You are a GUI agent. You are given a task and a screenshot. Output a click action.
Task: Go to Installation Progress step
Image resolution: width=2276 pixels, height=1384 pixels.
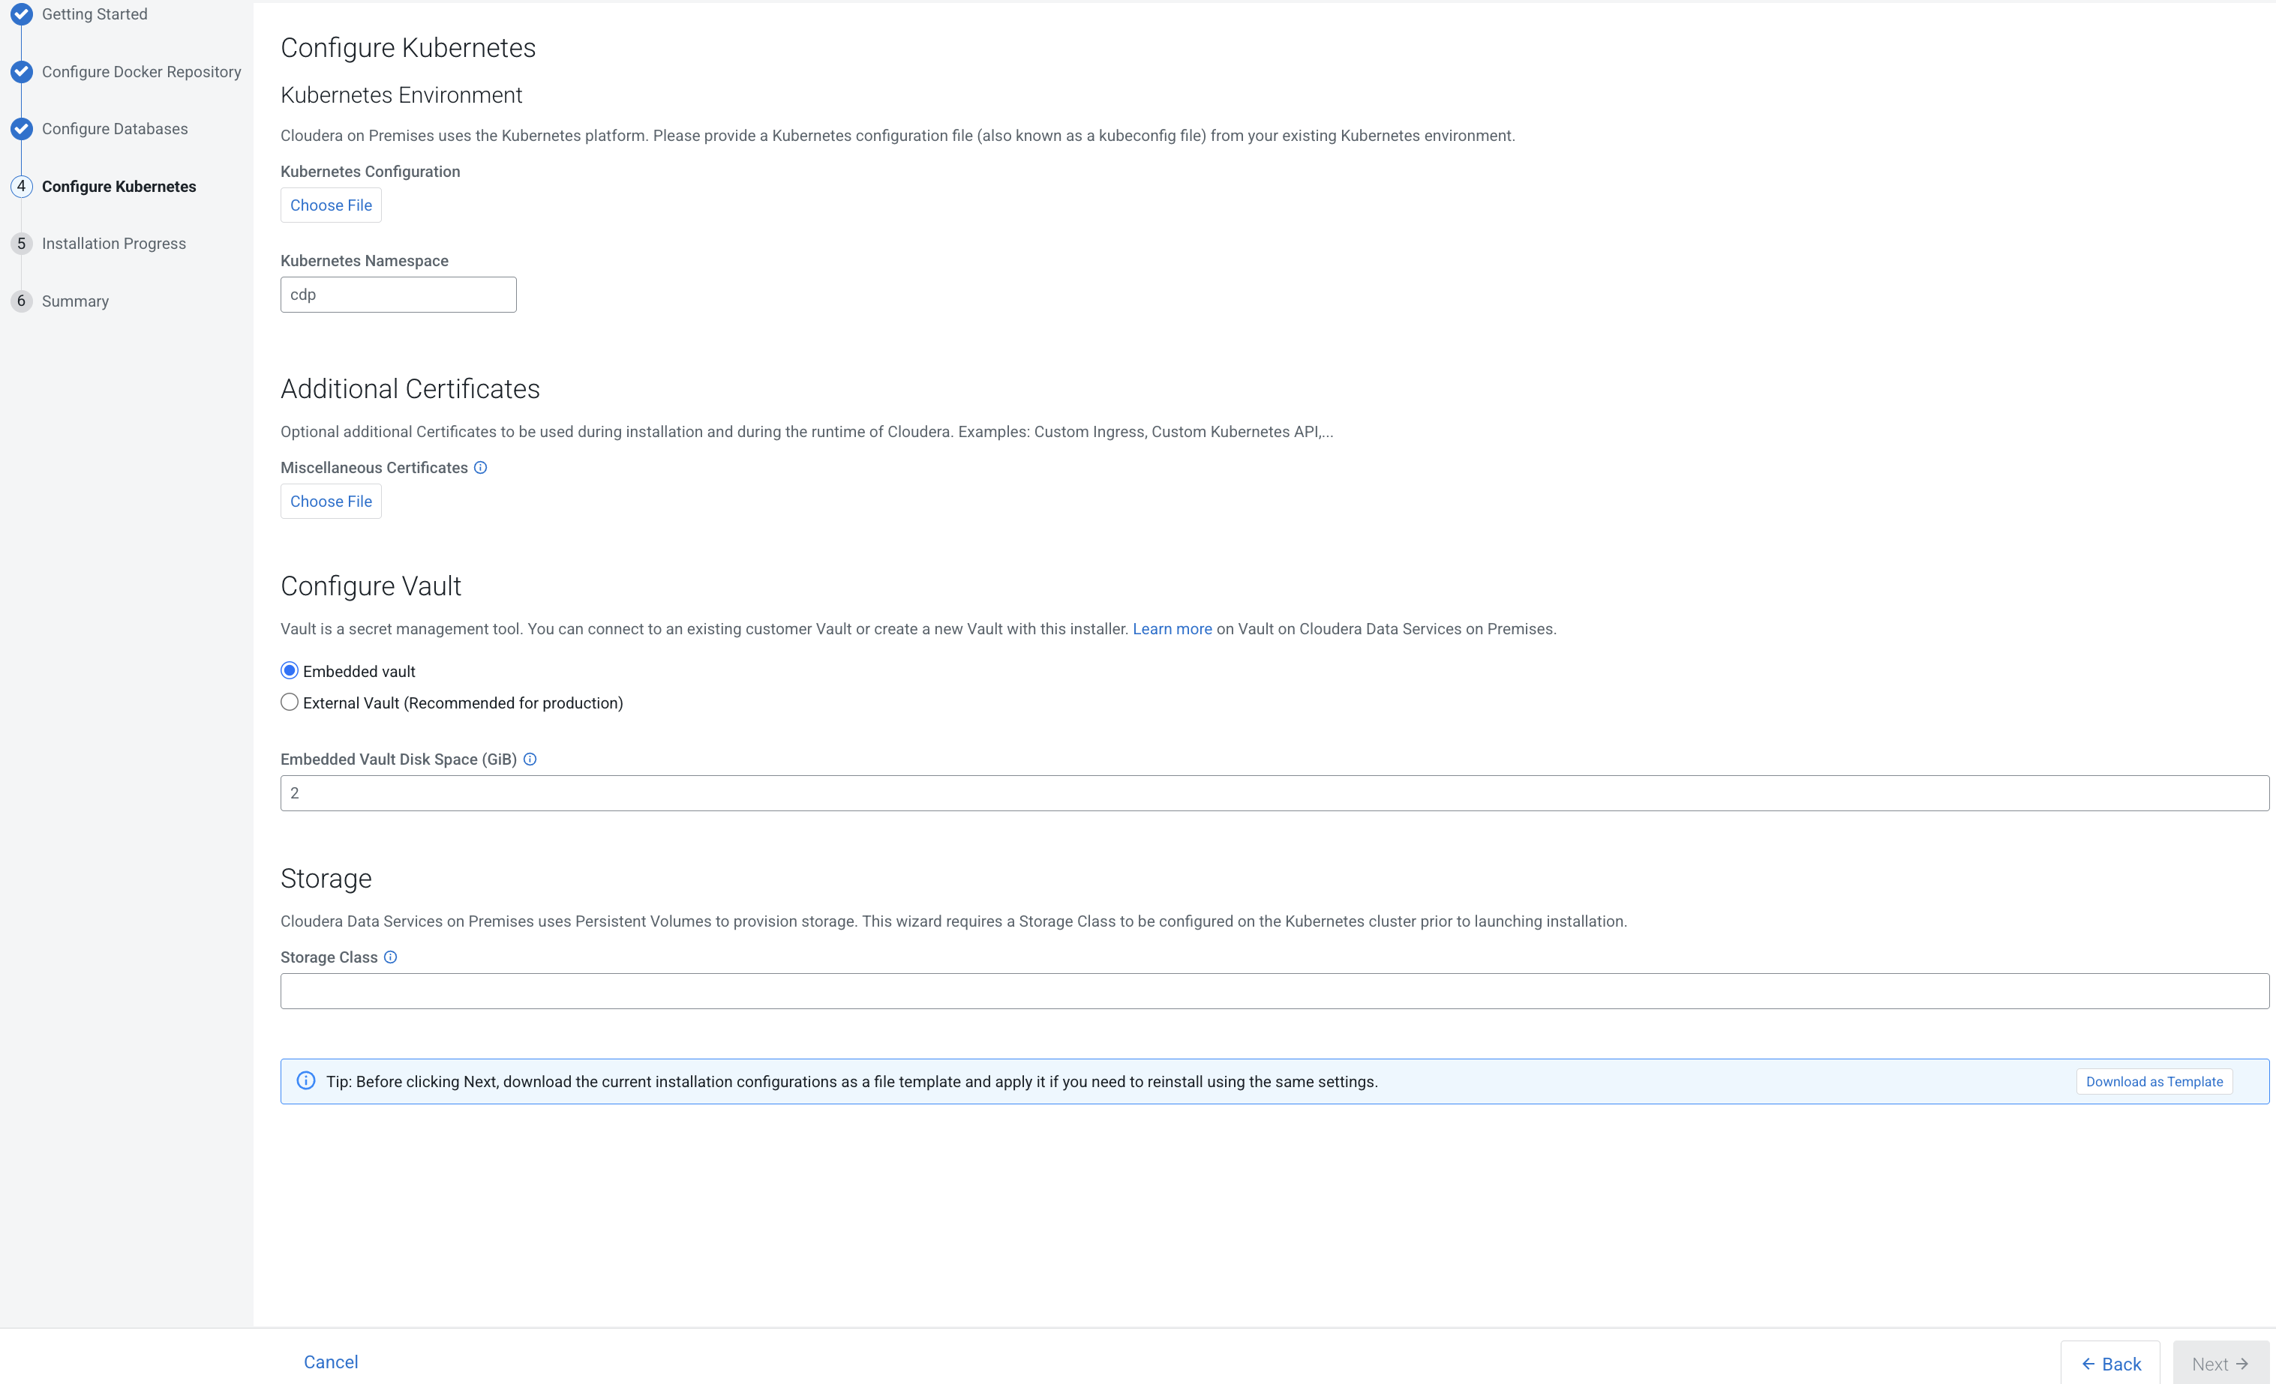pos(113,244)
